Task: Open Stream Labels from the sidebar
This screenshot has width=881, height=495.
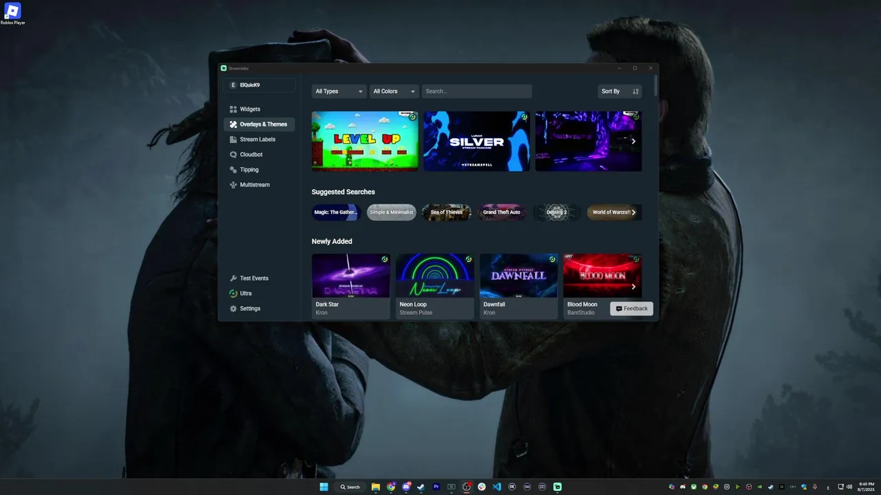Action: click(259, 140)
